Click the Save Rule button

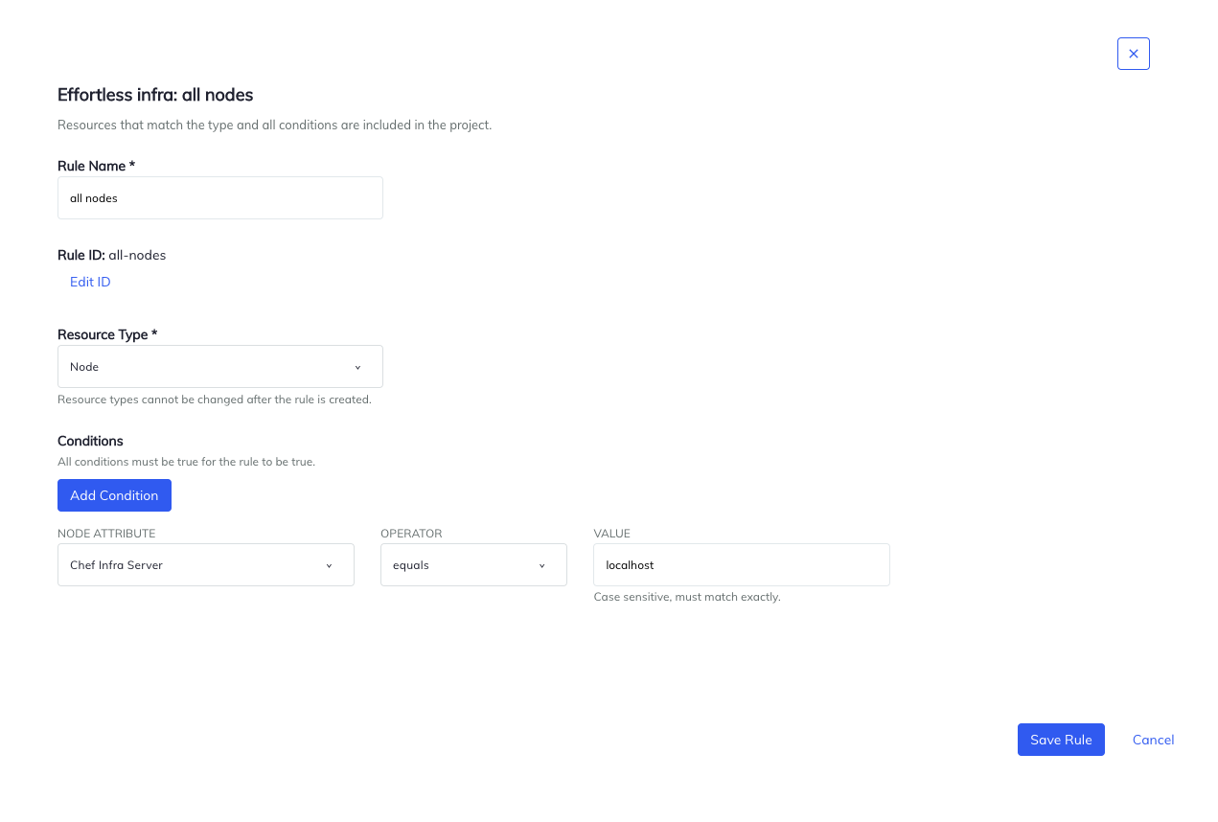pos(1061,739)
